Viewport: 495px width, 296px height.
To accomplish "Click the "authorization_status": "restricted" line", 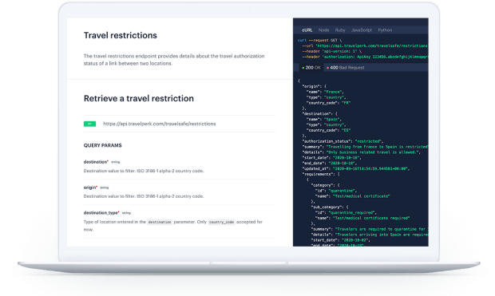I will coord(343,141).
